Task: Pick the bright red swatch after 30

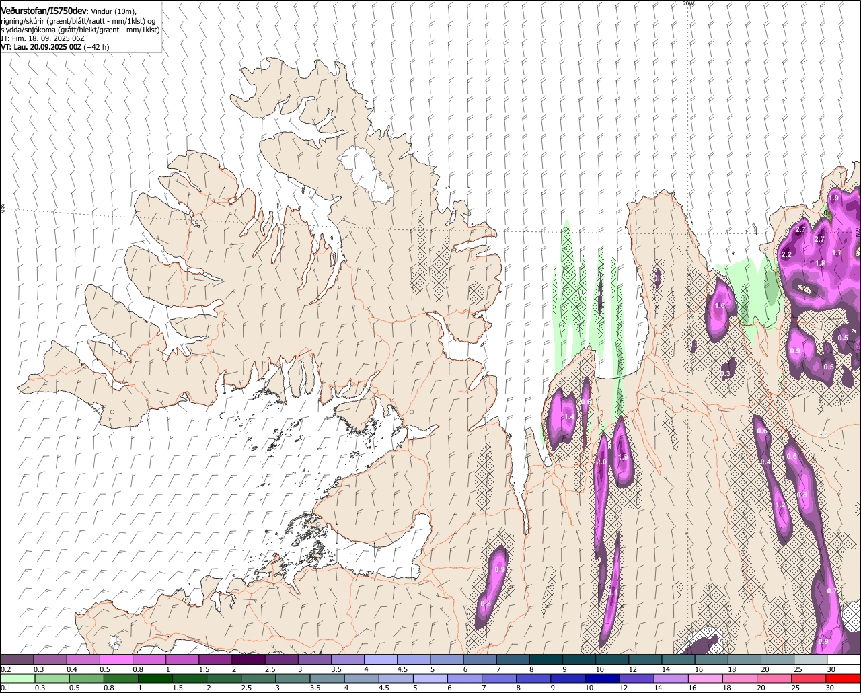Action: [844, 679]
